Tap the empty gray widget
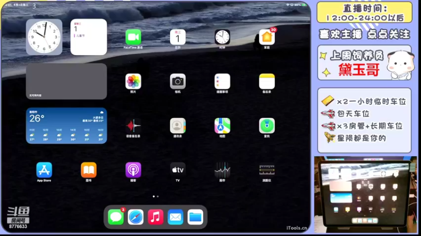Screen dimensions: 421x236 66,81
